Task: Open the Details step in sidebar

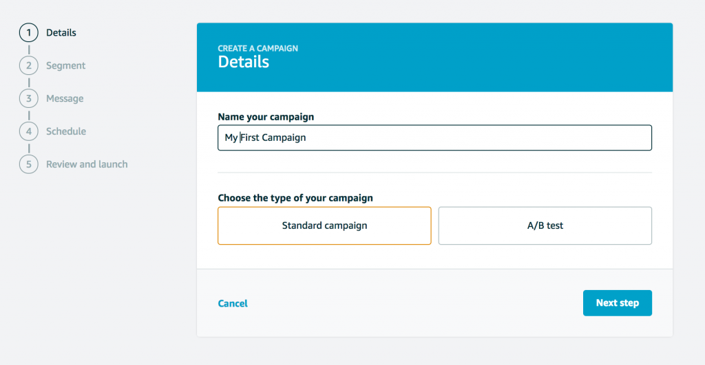Action: click(x=61, y=33)
